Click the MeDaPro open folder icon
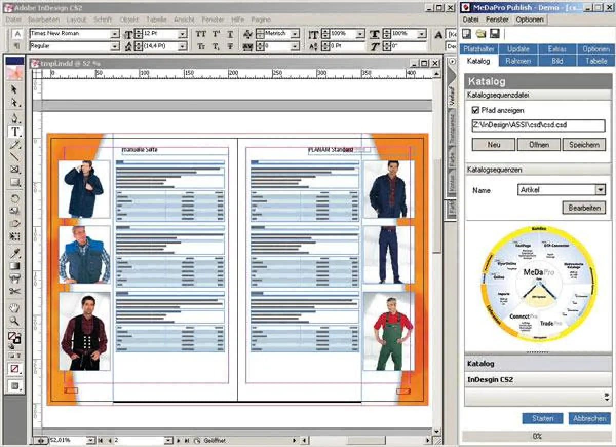This screenshot has width=616, height=447. 480,33
